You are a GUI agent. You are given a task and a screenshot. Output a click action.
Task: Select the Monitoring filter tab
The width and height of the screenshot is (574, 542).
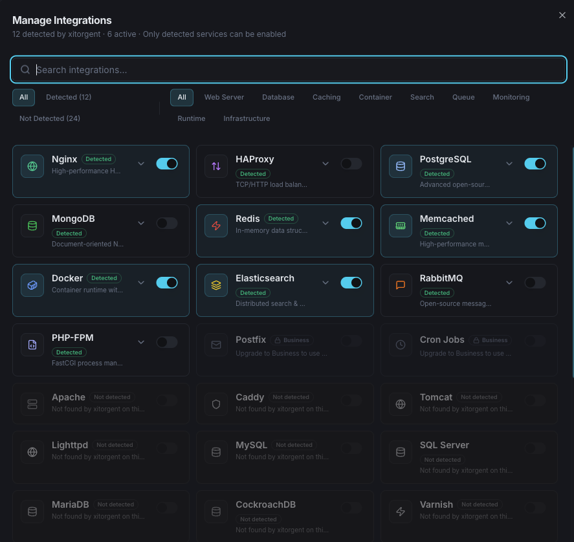[x=511, y=97]
